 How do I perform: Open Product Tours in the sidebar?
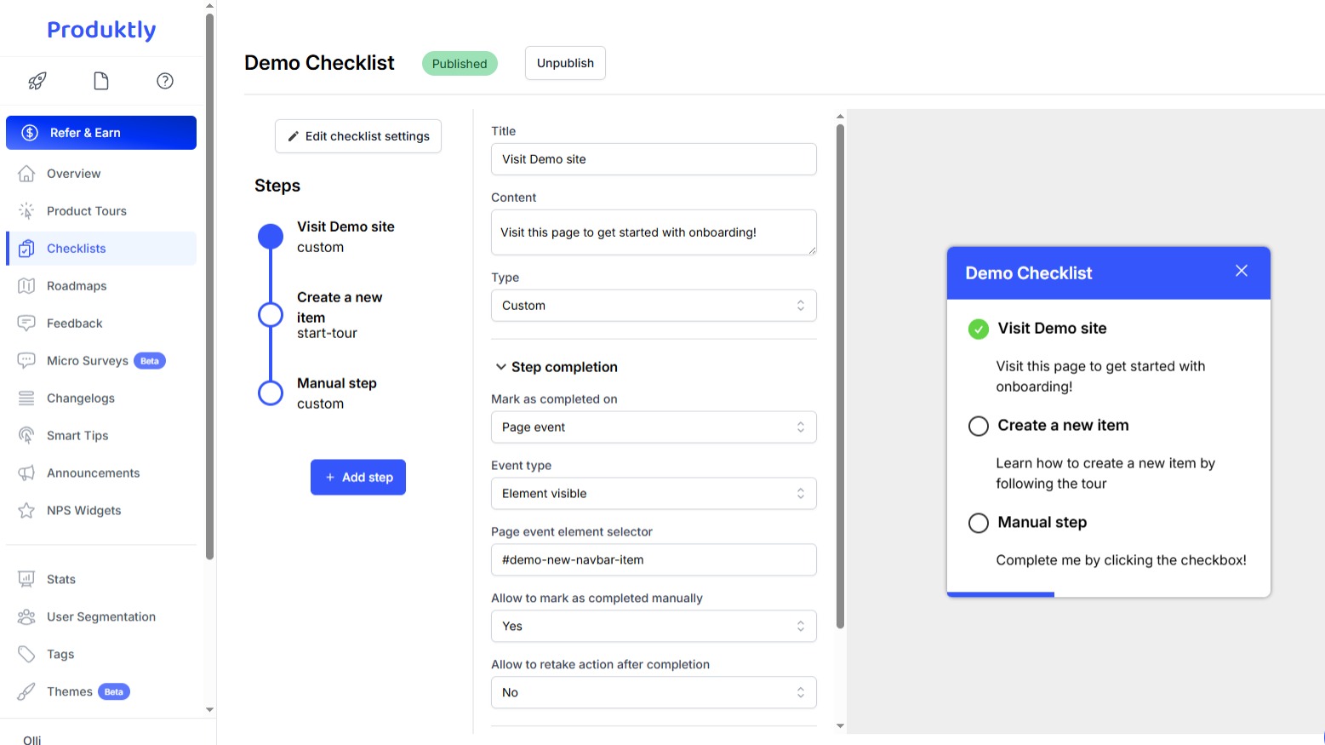click(x=86, y=211)
